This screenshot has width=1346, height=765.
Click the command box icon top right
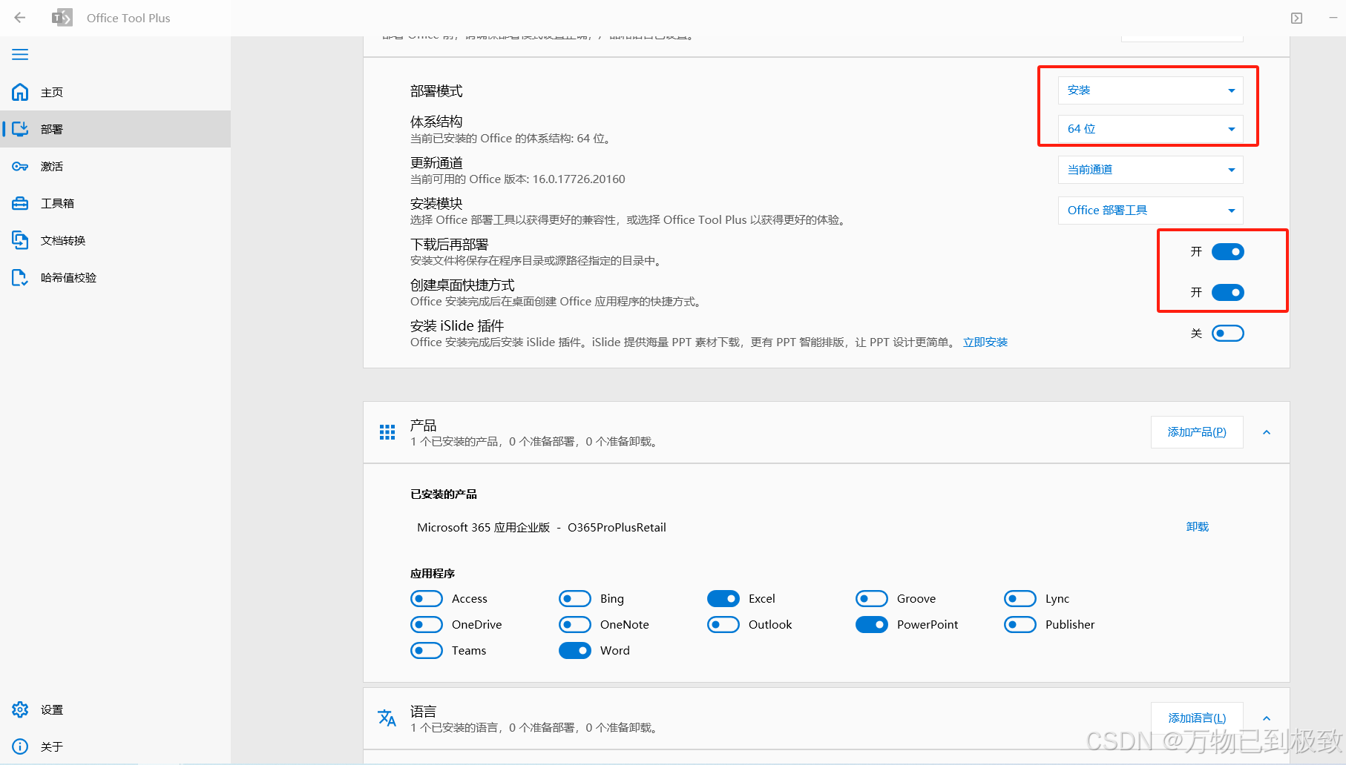1296,18
